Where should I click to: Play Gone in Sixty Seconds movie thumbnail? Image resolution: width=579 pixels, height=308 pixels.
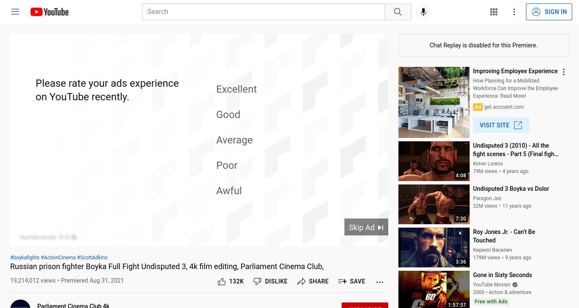434,289
